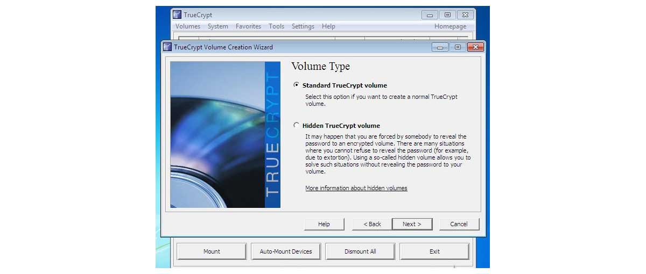This screenshot has height=274, width=646.
Task: Open the System menu in TrueCrypt window
Action: point(218,26)
